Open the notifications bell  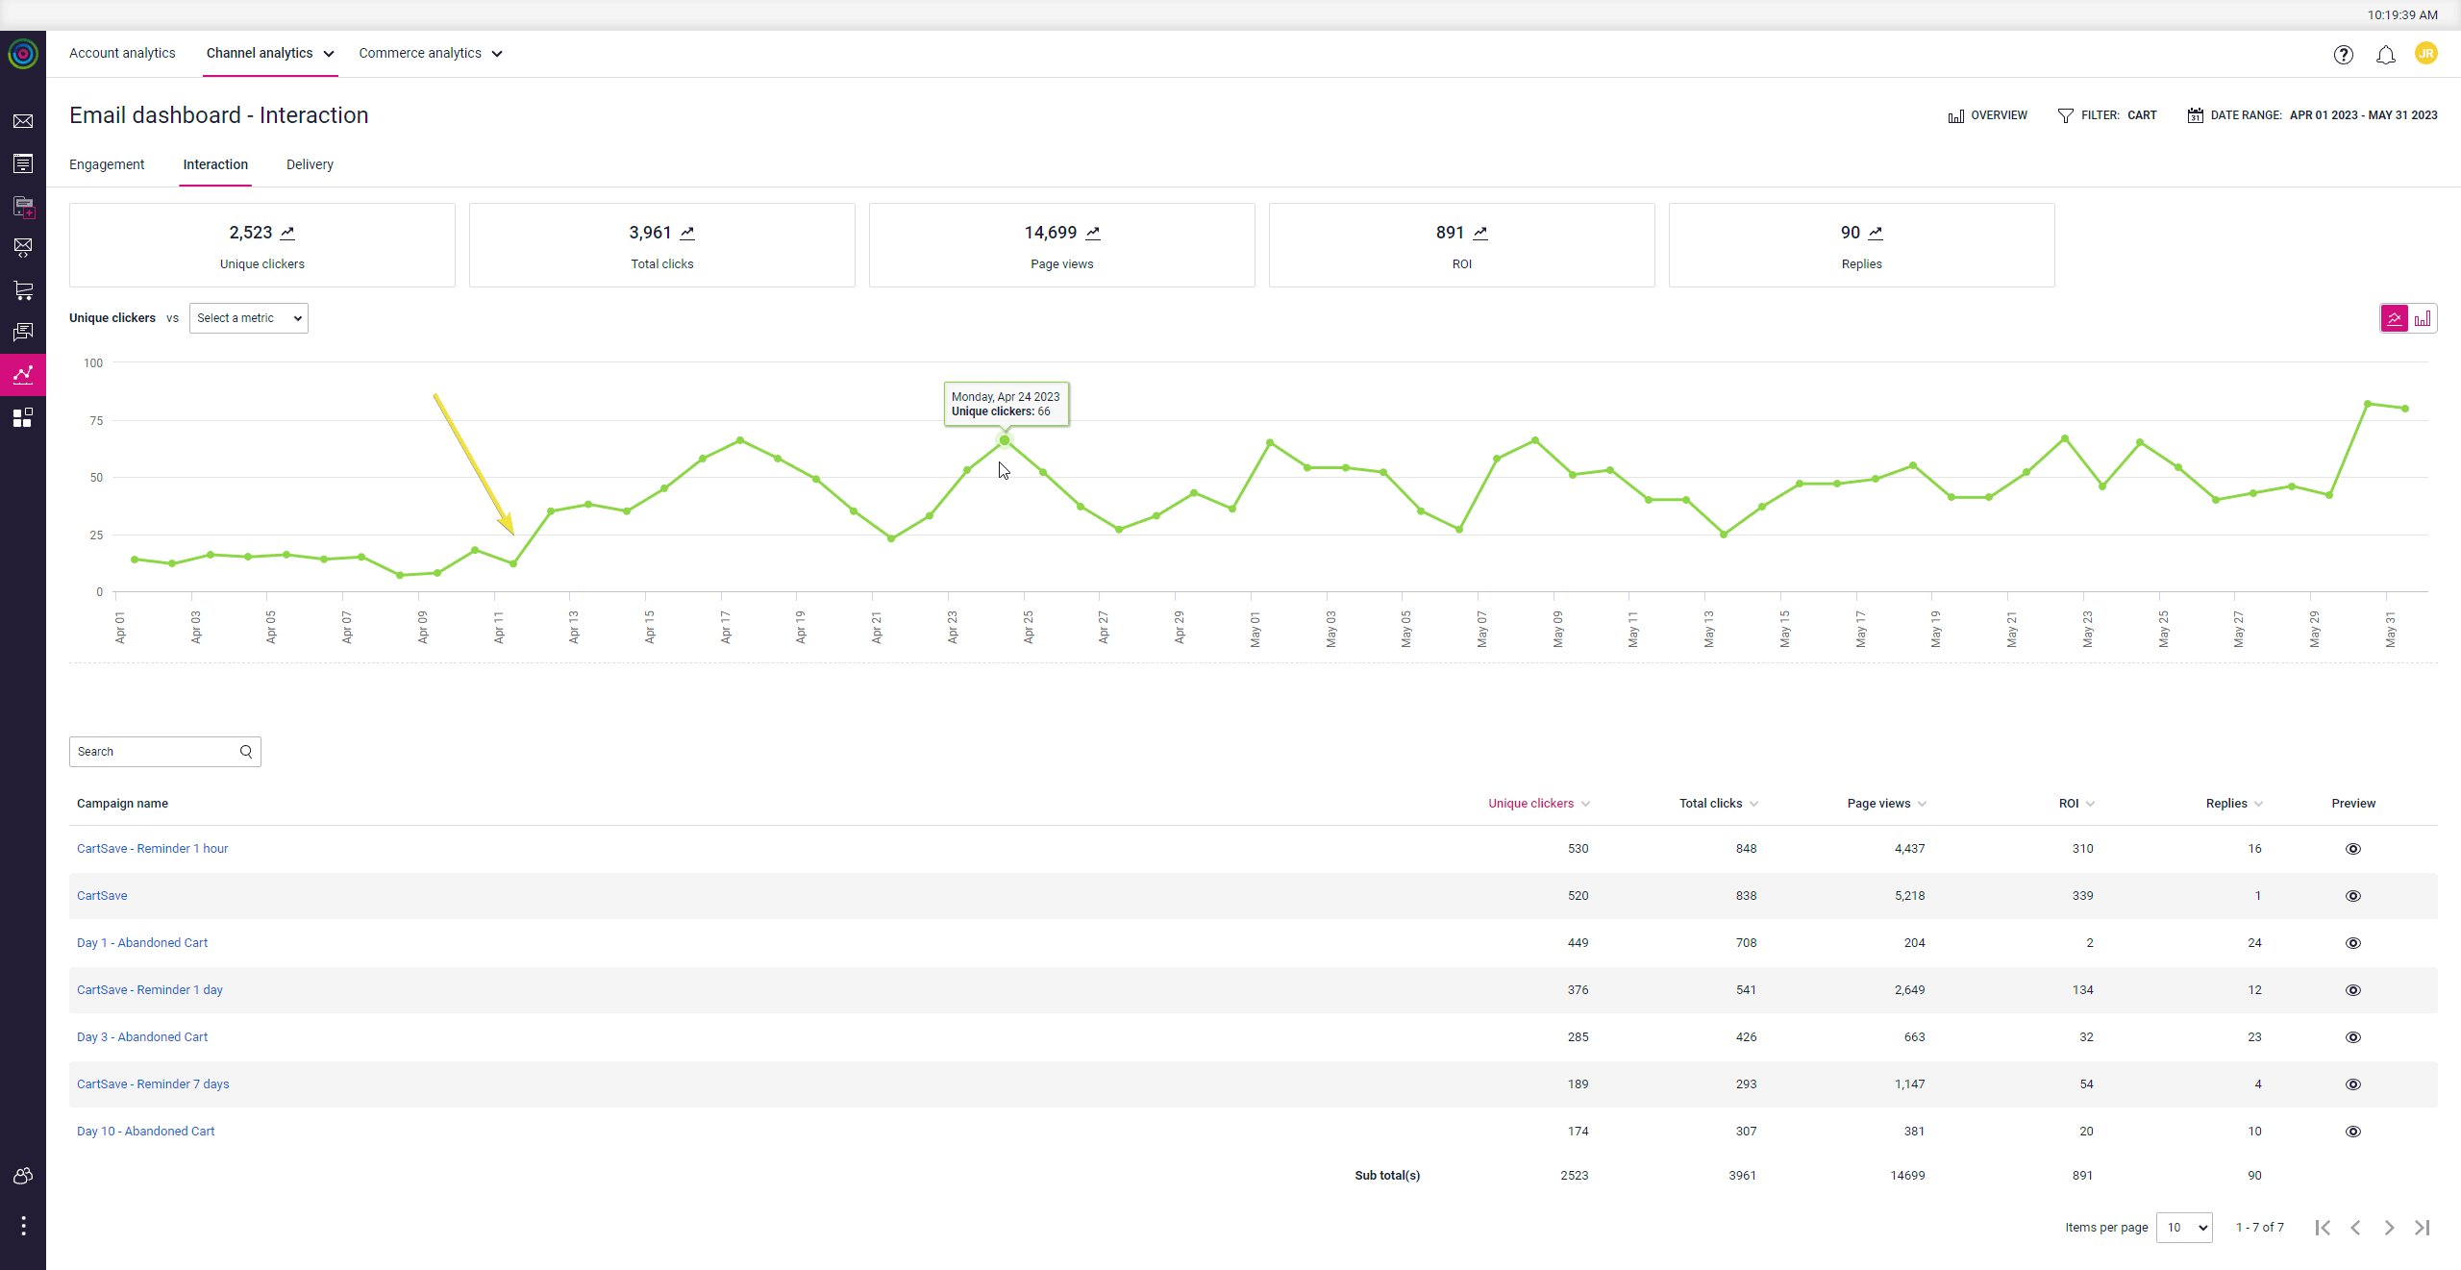click(x=2385, y=55)
